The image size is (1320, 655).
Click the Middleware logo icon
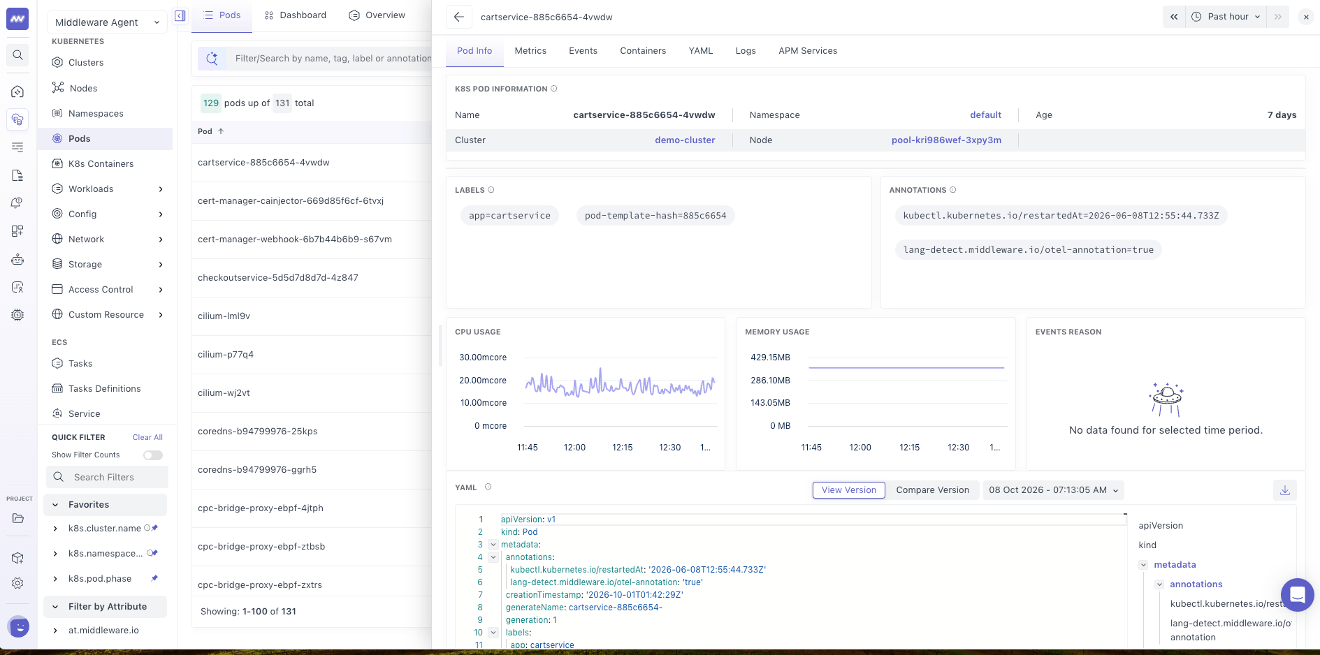[17, 19]
